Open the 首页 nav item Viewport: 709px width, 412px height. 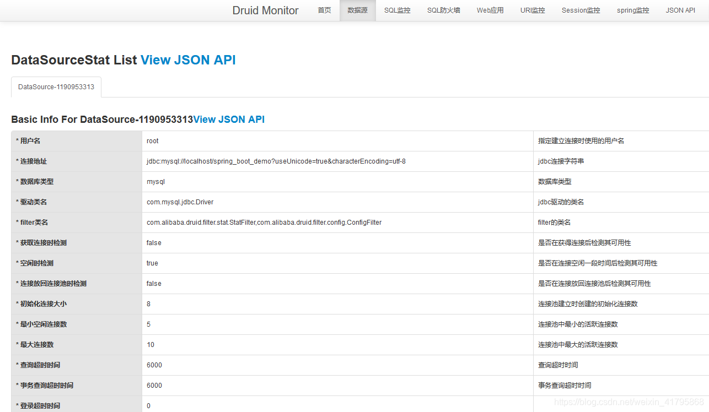coord(324,10)
